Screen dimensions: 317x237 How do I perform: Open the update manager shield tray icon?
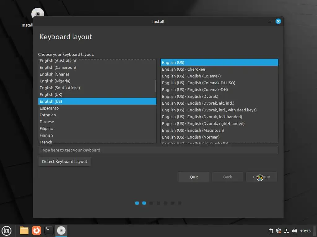(x=278, y=231)
